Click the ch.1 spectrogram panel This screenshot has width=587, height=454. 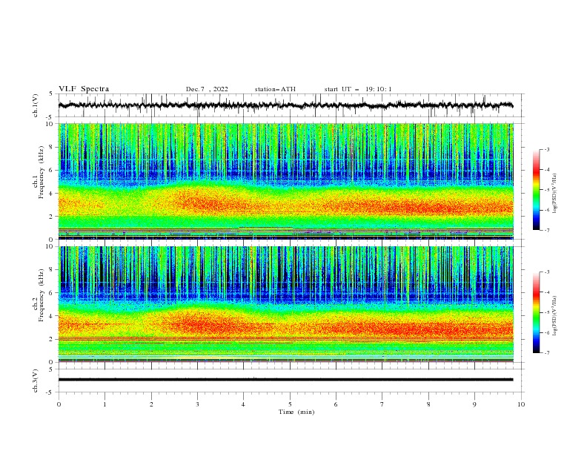[x=285, y=181]
